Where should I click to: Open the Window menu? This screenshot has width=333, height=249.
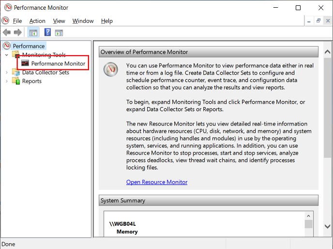click(x=83, y=21)
